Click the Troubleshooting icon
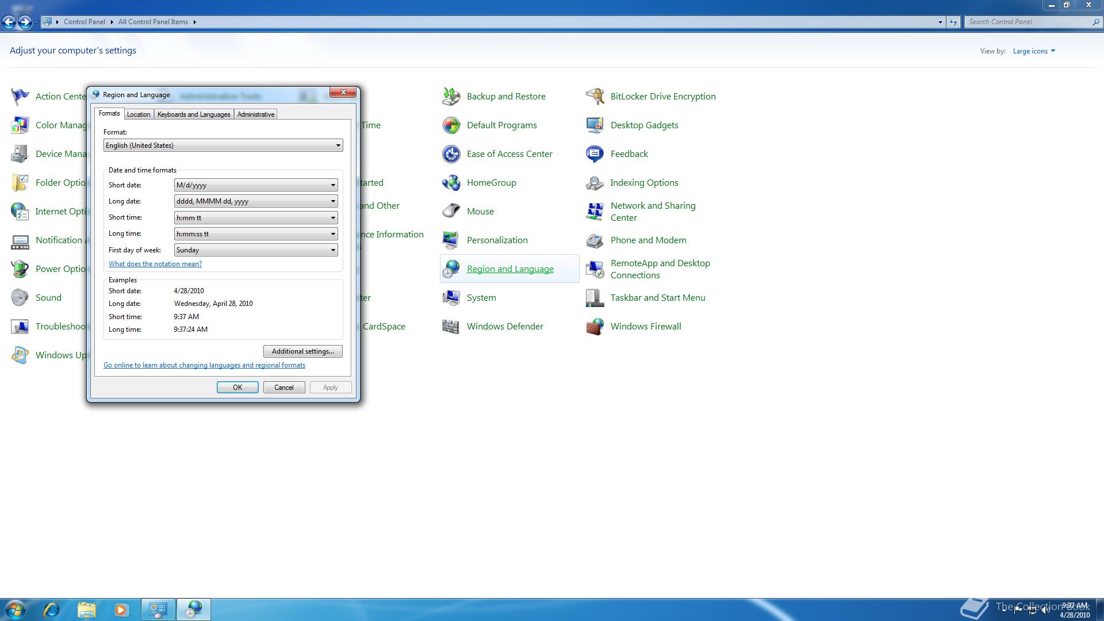Image resolution: width=1104 pixels, height=621 pixels. coord(20,327)
